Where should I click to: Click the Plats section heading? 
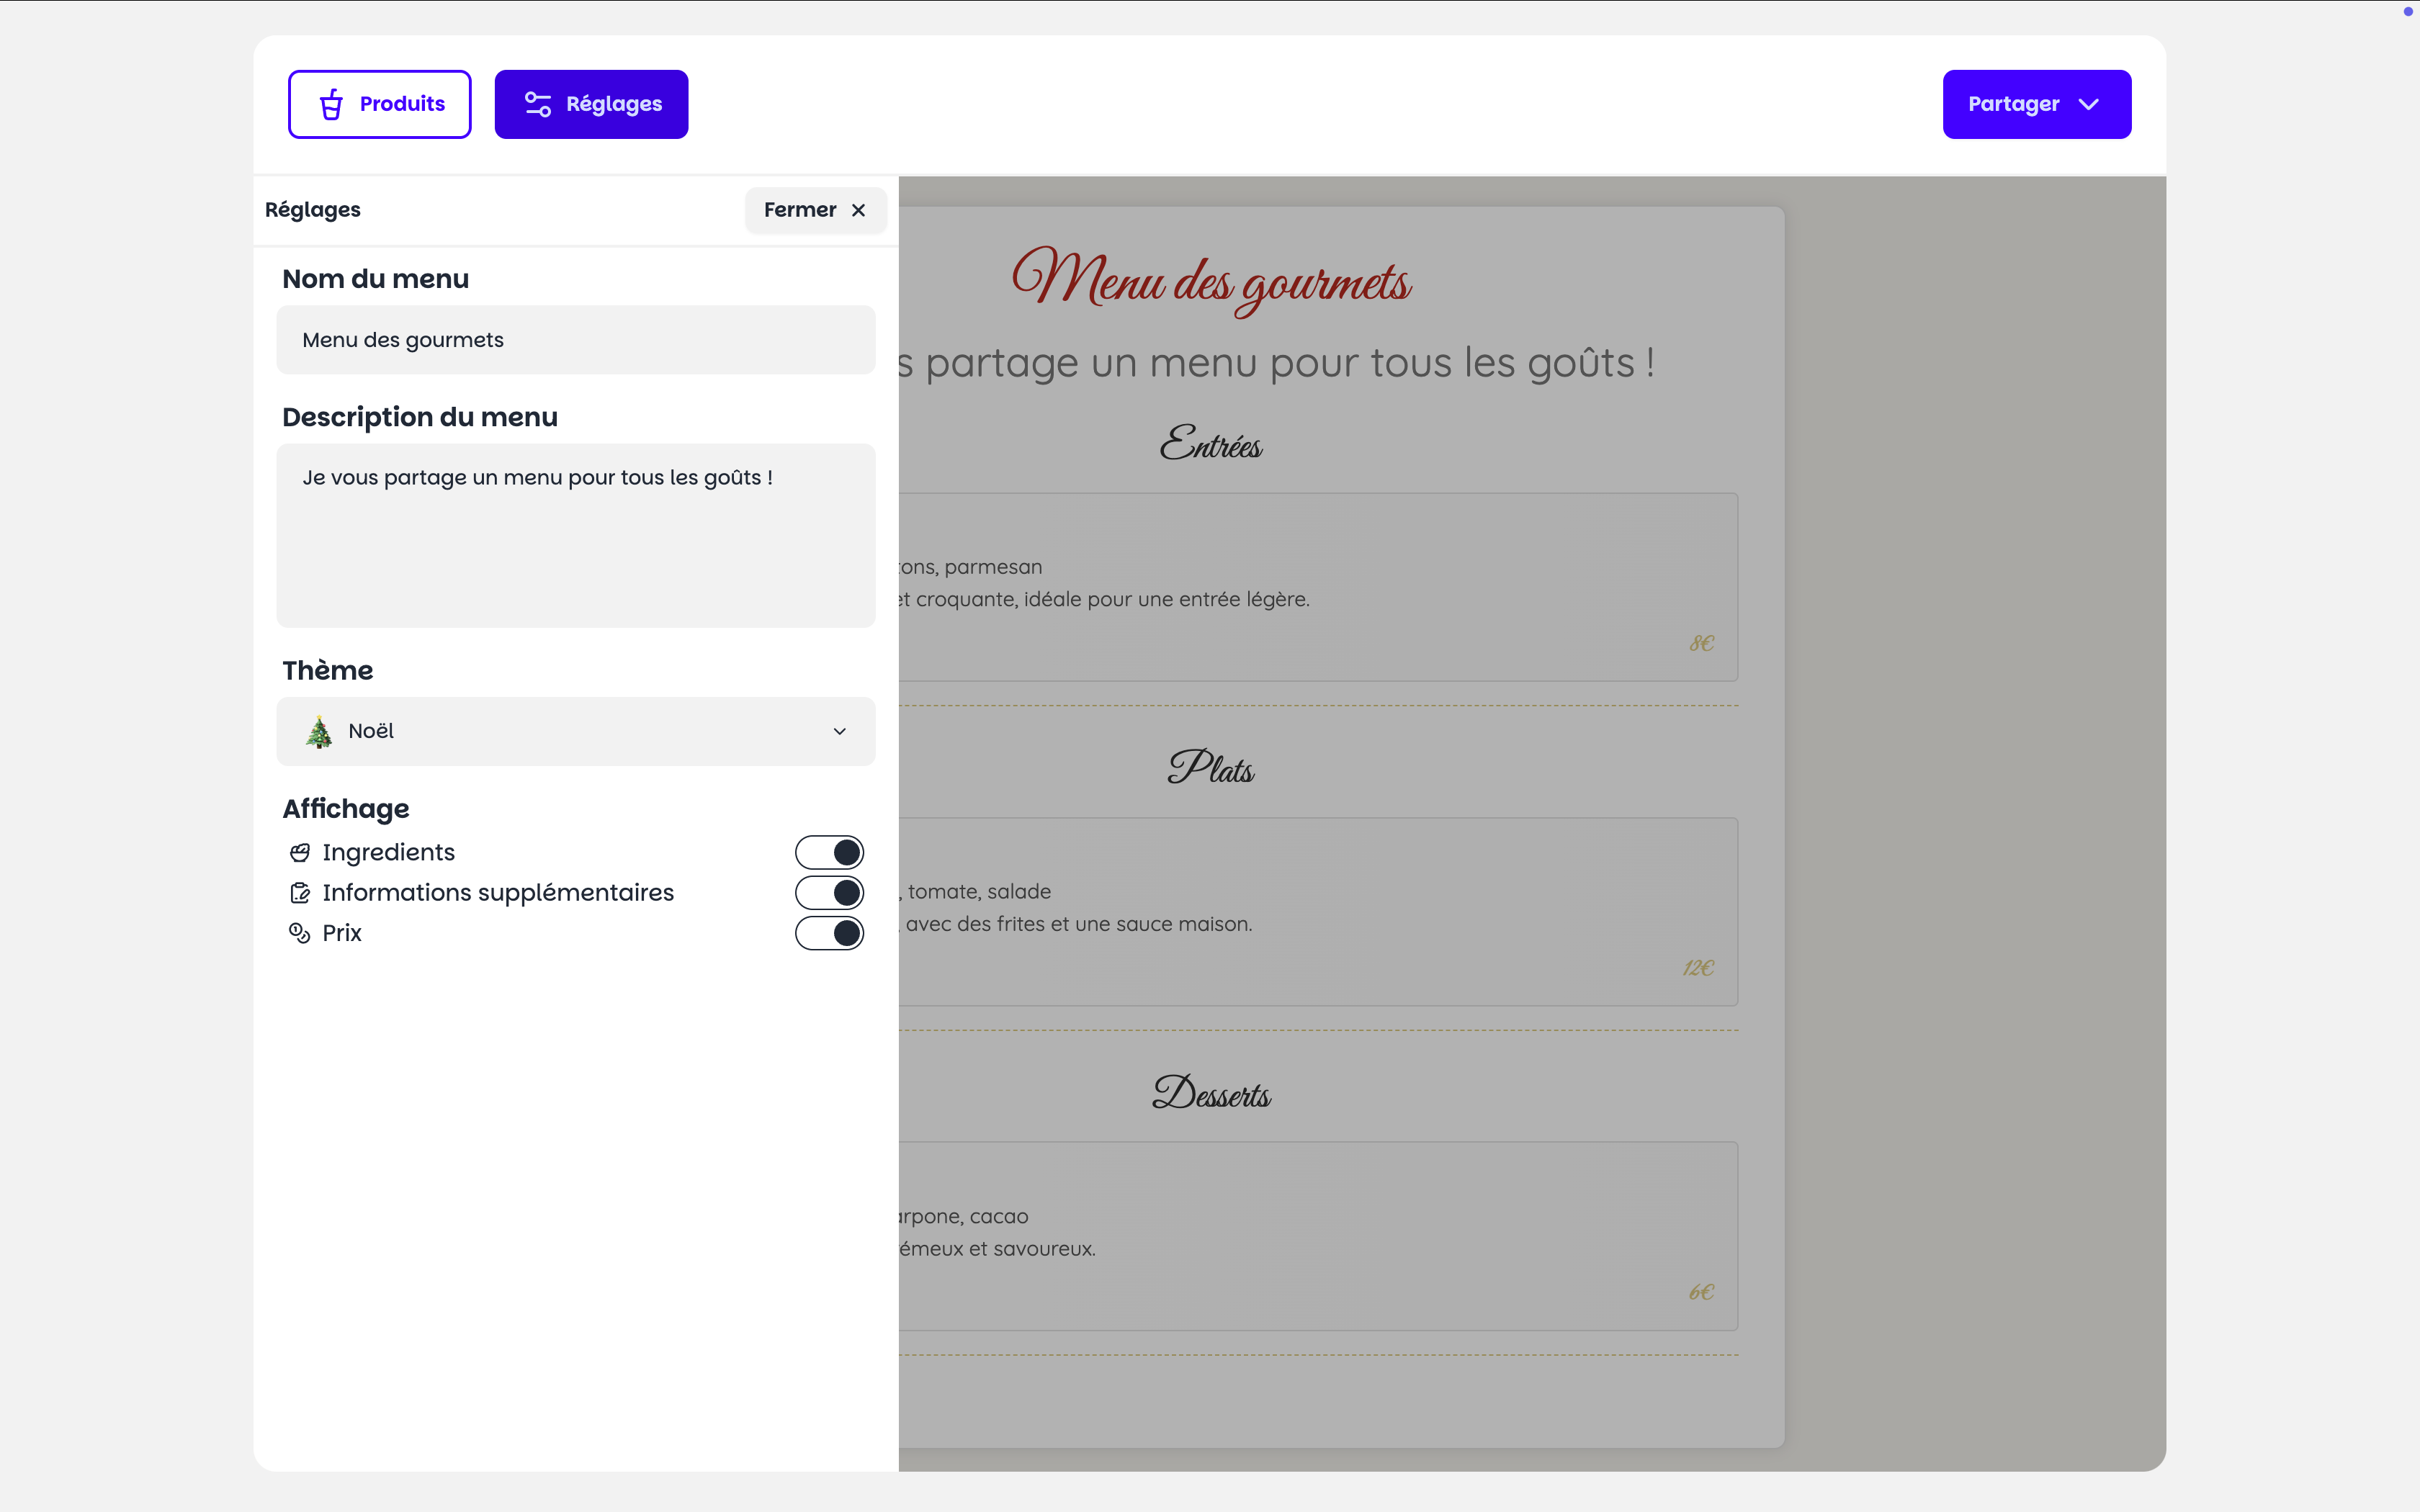[x=1211, y=767]
